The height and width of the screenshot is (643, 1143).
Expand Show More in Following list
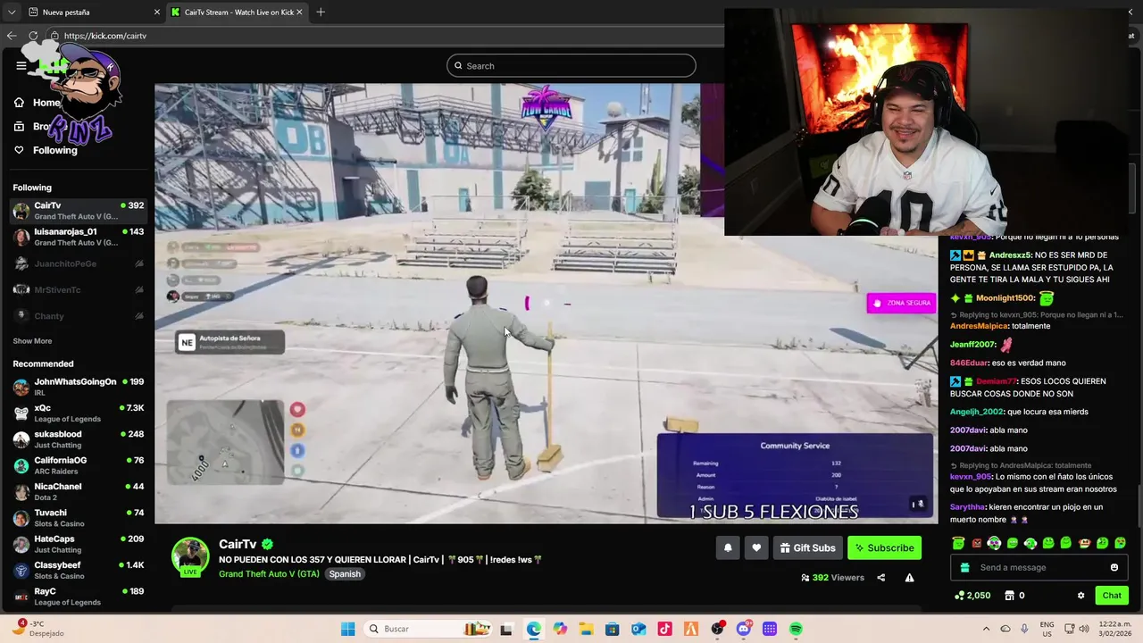coord(32,341)
